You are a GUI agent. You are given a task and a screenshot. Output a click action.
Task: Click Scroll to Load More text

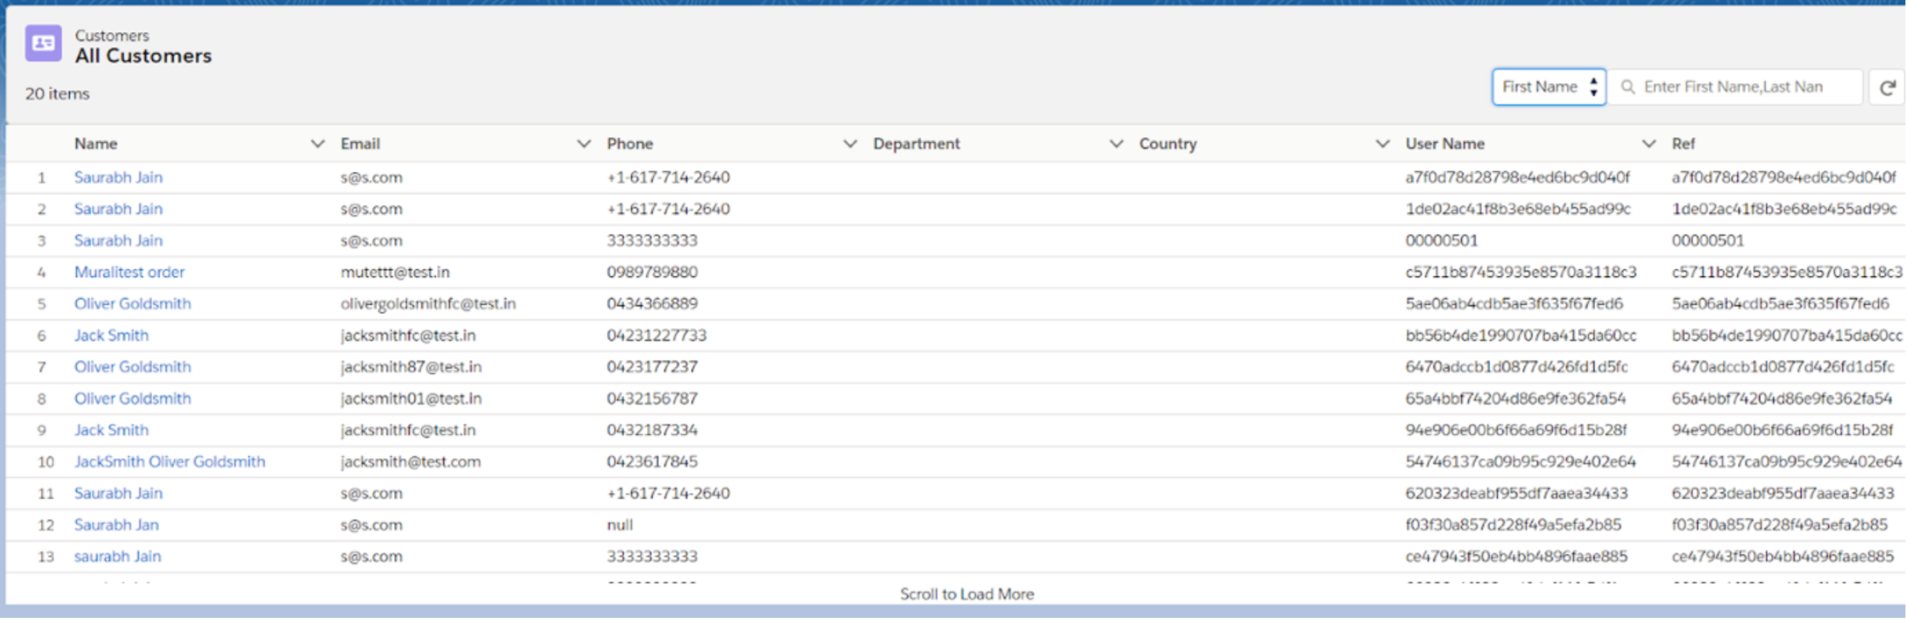967,594
